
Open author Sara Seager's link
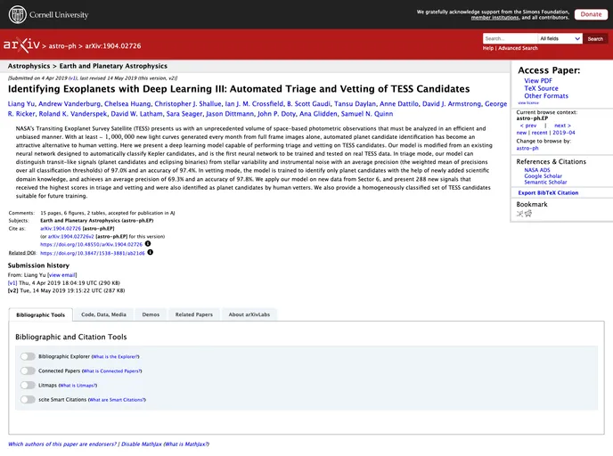[184, 114]
